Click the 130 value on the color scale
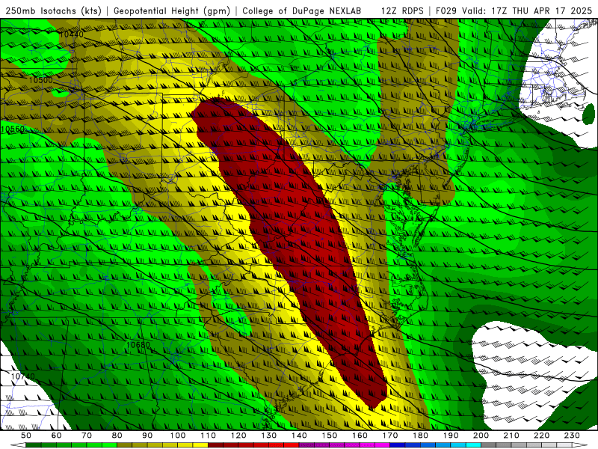The image size is (598, 449). click(x=269, y=436)
